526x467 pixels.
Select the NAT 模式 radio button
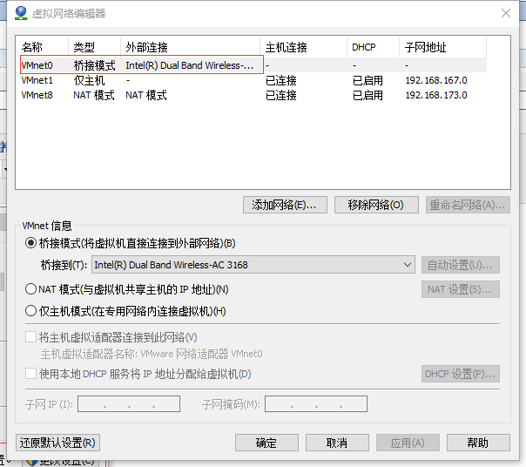31,289
